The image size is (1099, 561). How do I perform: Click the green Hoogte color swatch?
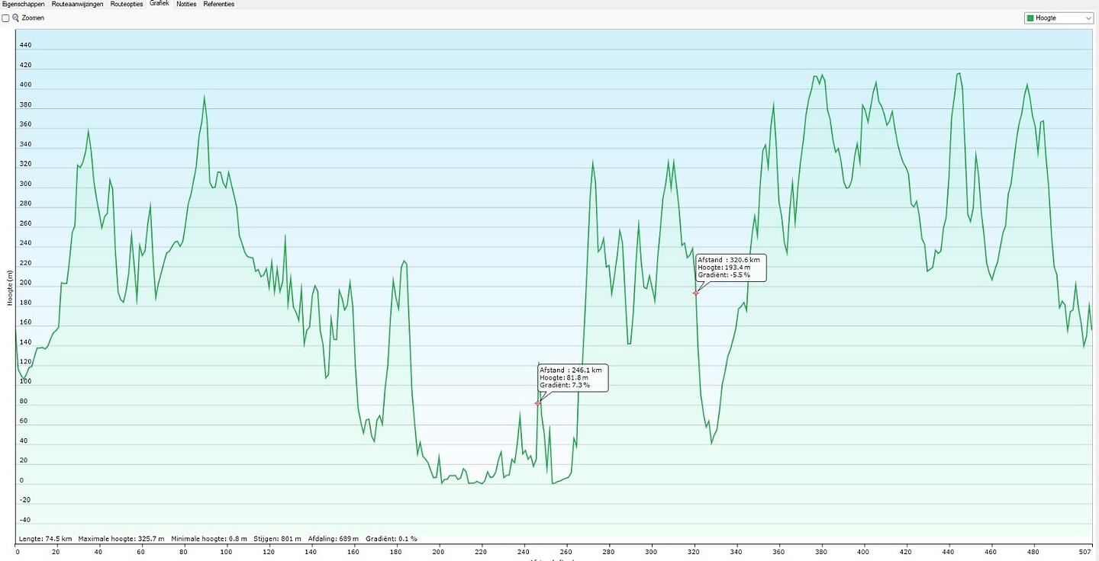1030,18
